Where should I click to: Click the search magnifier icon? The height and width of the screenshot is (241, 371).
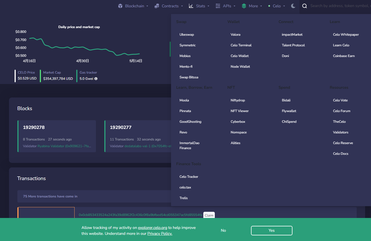coord(305,6)
